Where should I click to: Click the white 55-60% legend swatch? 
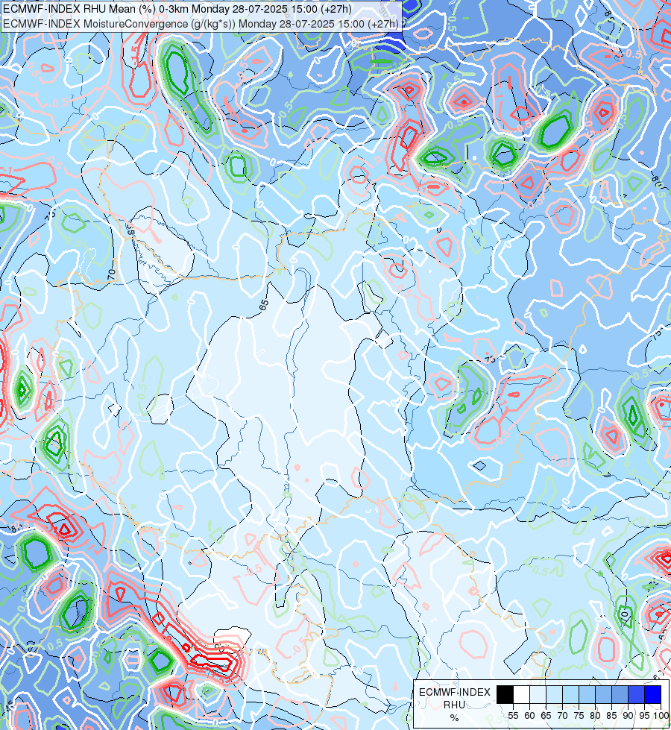tap(522, 694)
